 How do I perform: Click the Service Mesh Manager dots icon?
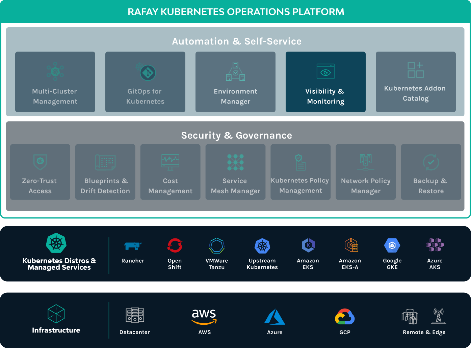[235, 162]
